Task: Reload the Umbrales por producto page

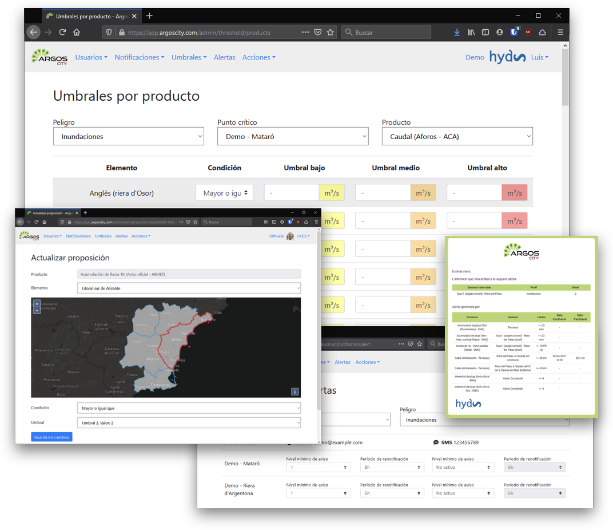Action: pos(62,32)
